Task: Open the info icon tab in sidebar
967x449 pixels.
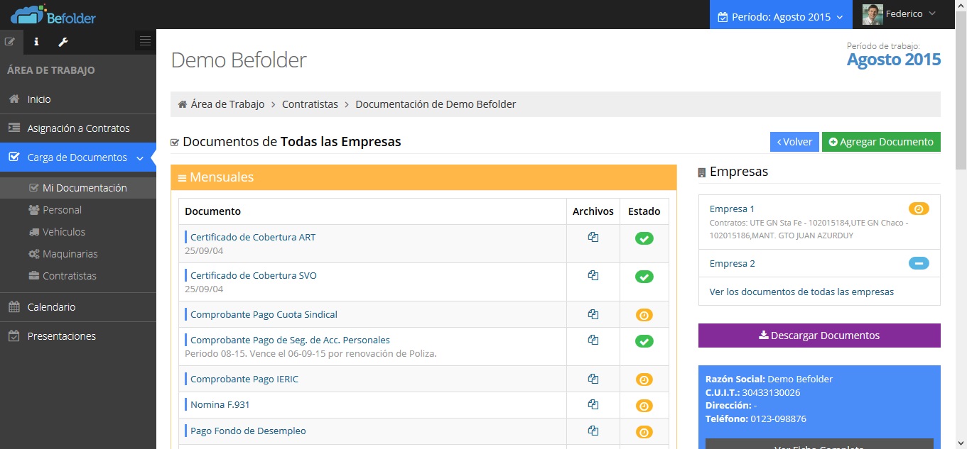Action: [x=36, y=41]
